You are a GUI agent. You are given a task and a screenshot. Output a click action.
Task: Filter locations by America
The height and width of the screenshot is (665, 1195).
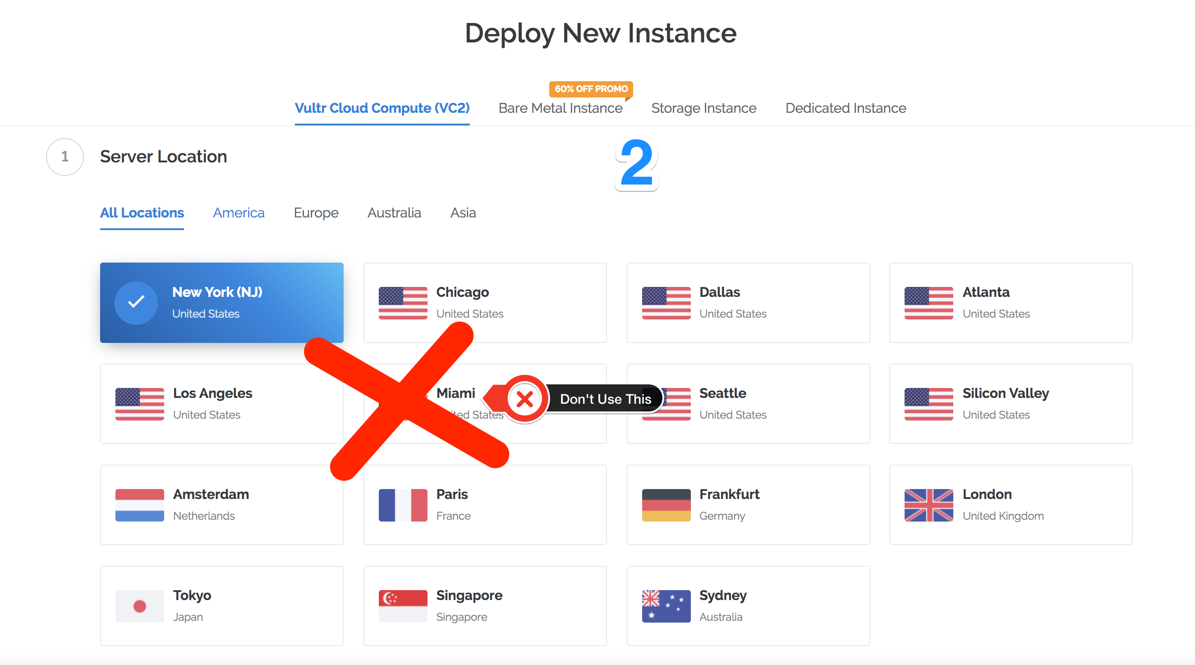(x=239, y=213)
